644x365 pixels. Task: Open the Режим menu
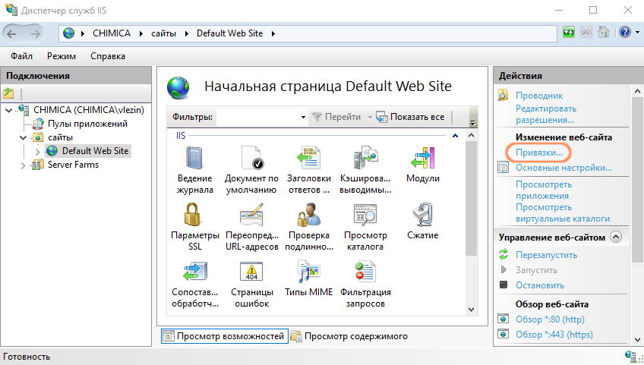tap(61, 56)
